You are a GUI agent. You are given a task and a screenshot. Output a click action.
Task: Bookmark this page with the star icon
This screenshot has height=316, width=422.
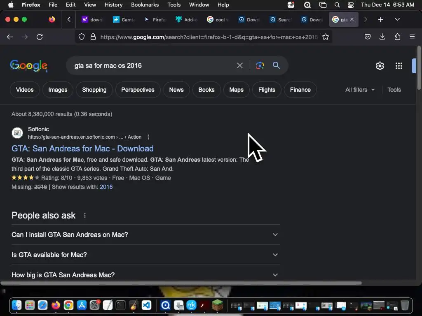[x=326, y=37]
